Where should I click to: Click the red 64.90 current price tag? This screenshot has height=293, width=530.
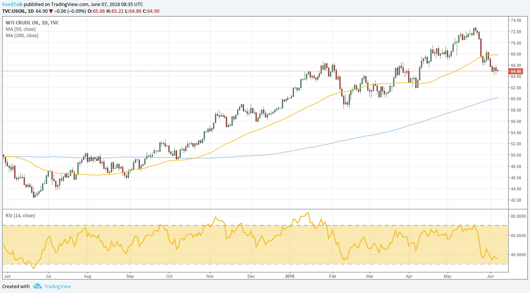(x=515, y=71)
